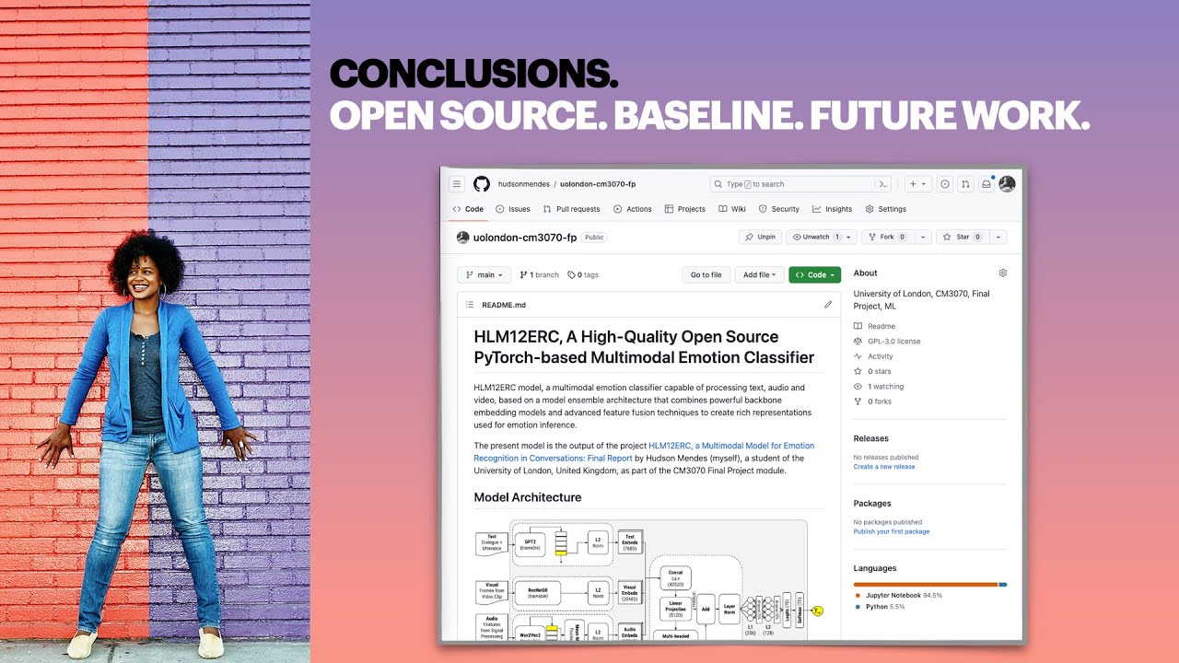
Task: Open the GitHub hamburger navigation menu
Action: [x=456, y=184]
